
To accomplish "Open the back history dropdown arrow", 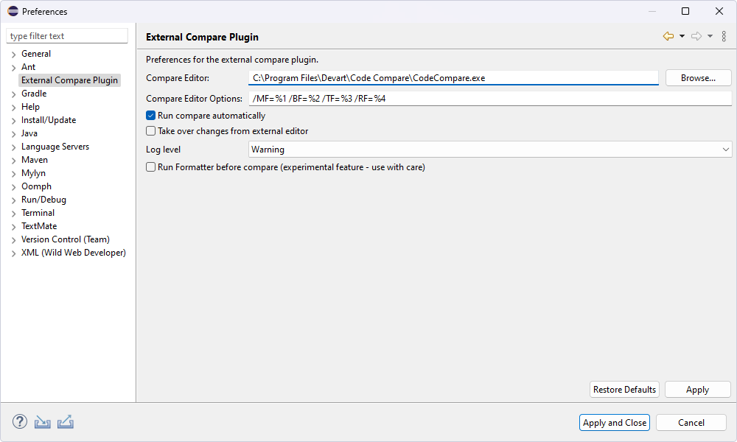I will 682,36.
